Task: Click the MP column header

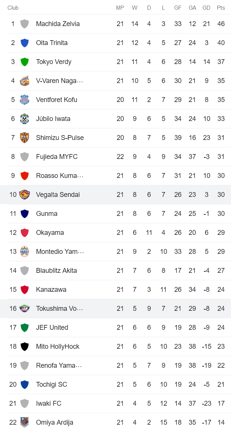Action: (x=120, y=8)
